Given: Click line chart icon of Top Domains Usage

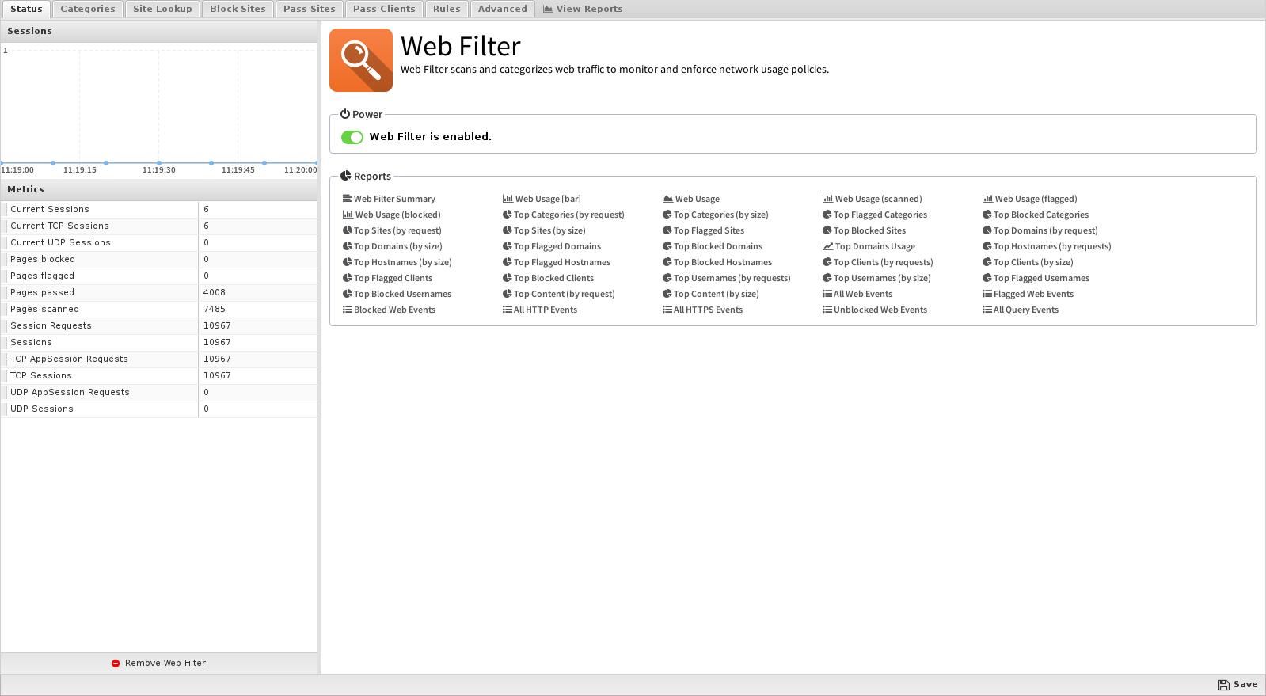Looking at the screenshot, I should tap(827, 246).
